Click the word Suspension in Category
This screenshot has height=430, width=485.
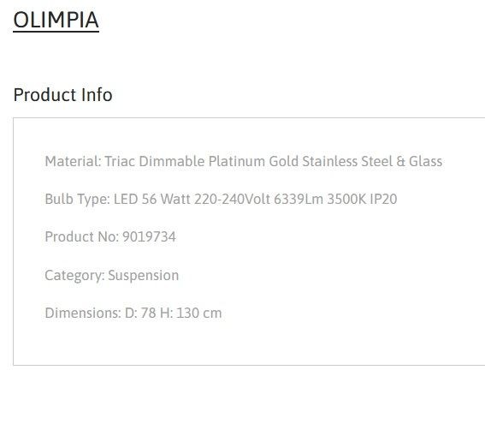tap(143, 276)
